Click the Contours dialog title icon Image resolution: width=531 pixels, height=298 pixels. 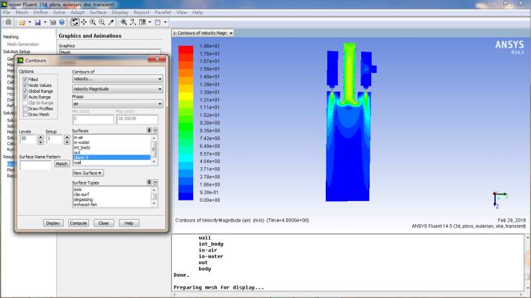(21, 60)
